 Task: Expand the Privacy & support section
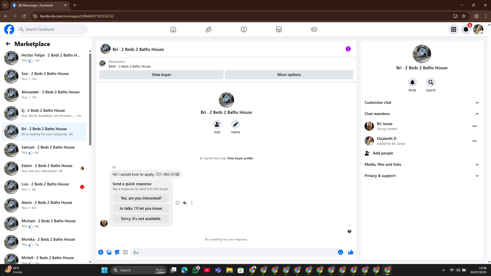421,176
